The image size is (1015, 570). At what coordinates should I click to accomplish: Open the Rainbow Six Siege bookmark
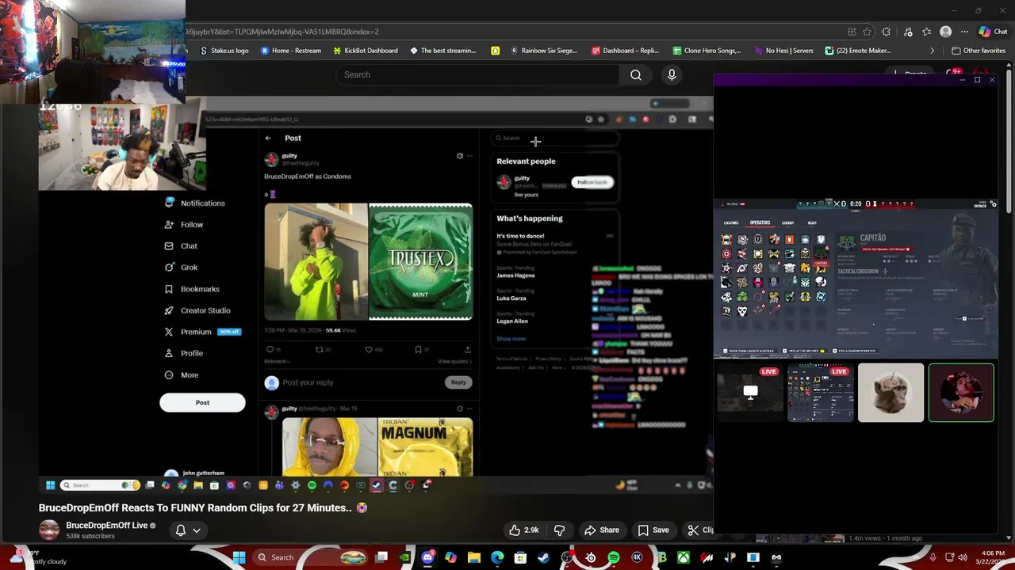[544, 51]
